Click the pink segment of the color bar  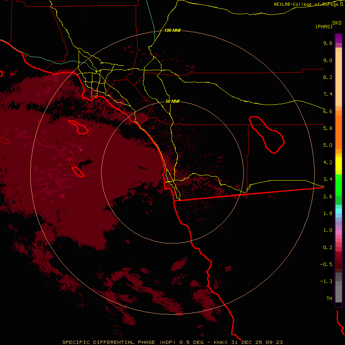click(x=338, y=232)
